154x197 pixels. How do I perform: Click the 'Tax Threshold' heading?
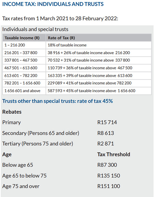[114, 155]
